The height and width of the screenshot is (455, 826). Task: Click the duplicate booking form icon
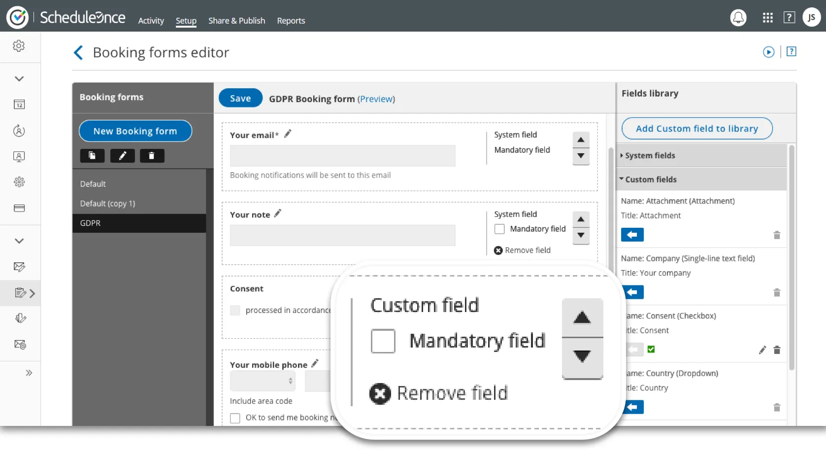[x=92, y=156]
